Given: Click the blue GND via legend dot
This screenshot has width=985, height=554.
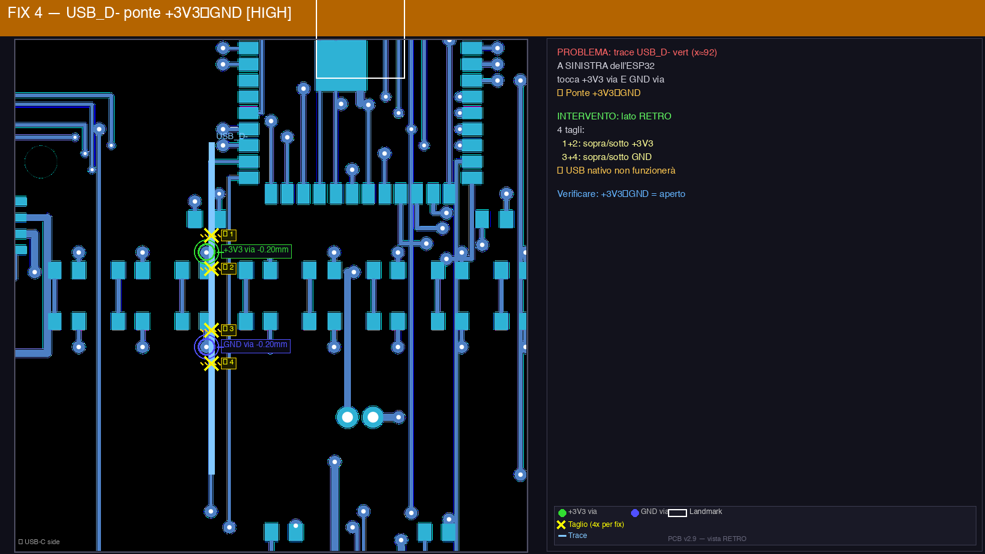Looking at the screenshot, I should click(x=635, y=513).
